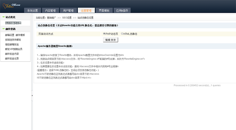The height and width of the screenshot is (130, 236).
Task: Open 群发VIP到期会员 link
Action: pyautogui.click(x=14, y=49)
